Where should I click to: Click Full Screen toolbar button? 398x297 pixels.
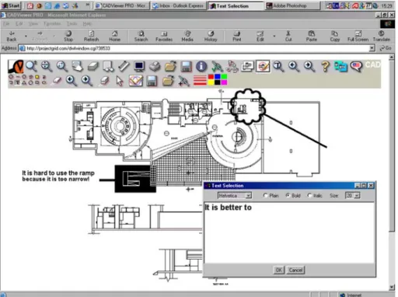[x=358, y=37]
